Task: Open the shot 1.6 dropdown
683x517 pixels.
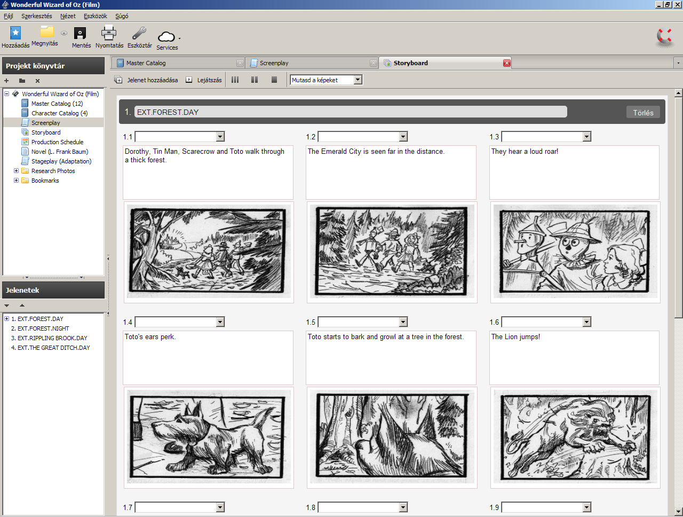Action: click(x=587, y=322)
